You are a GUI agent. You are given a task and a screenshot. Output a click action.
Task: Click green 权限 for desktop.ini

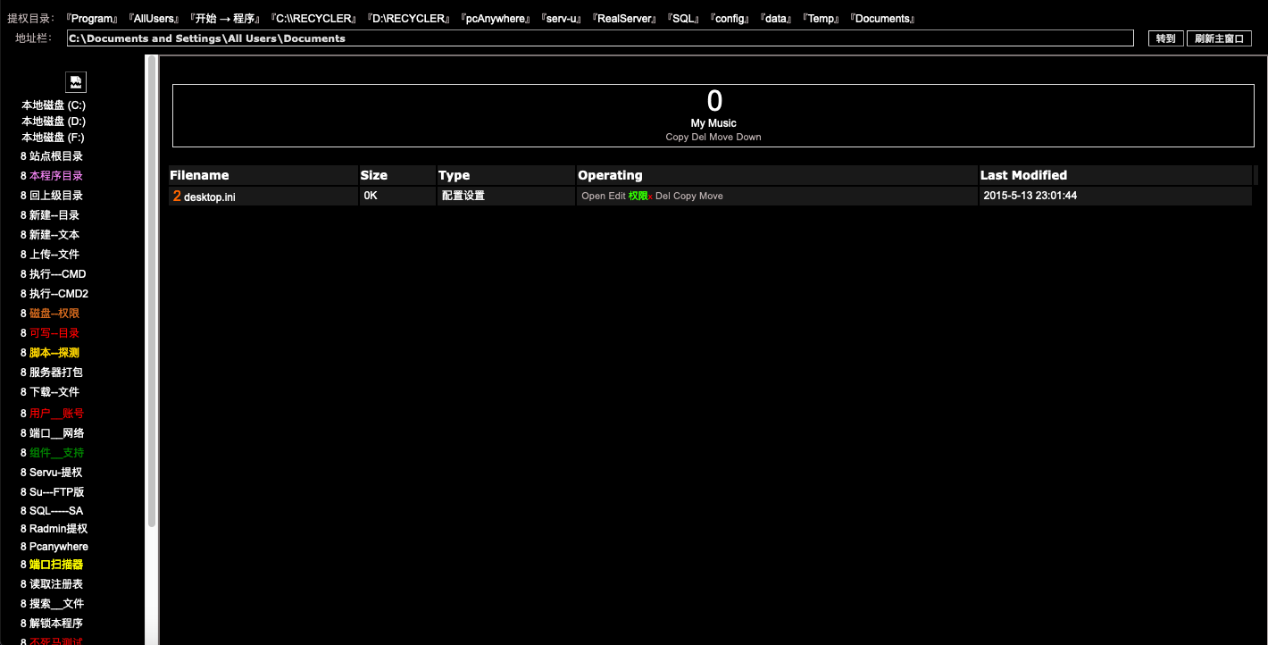click(x=638, y=196)
